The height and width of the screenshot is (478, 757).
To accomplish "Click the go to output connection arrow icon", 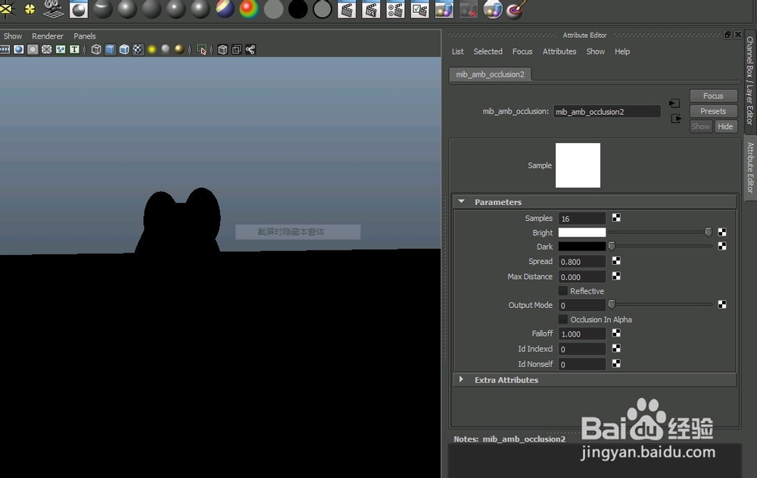I will coord(676,119).
